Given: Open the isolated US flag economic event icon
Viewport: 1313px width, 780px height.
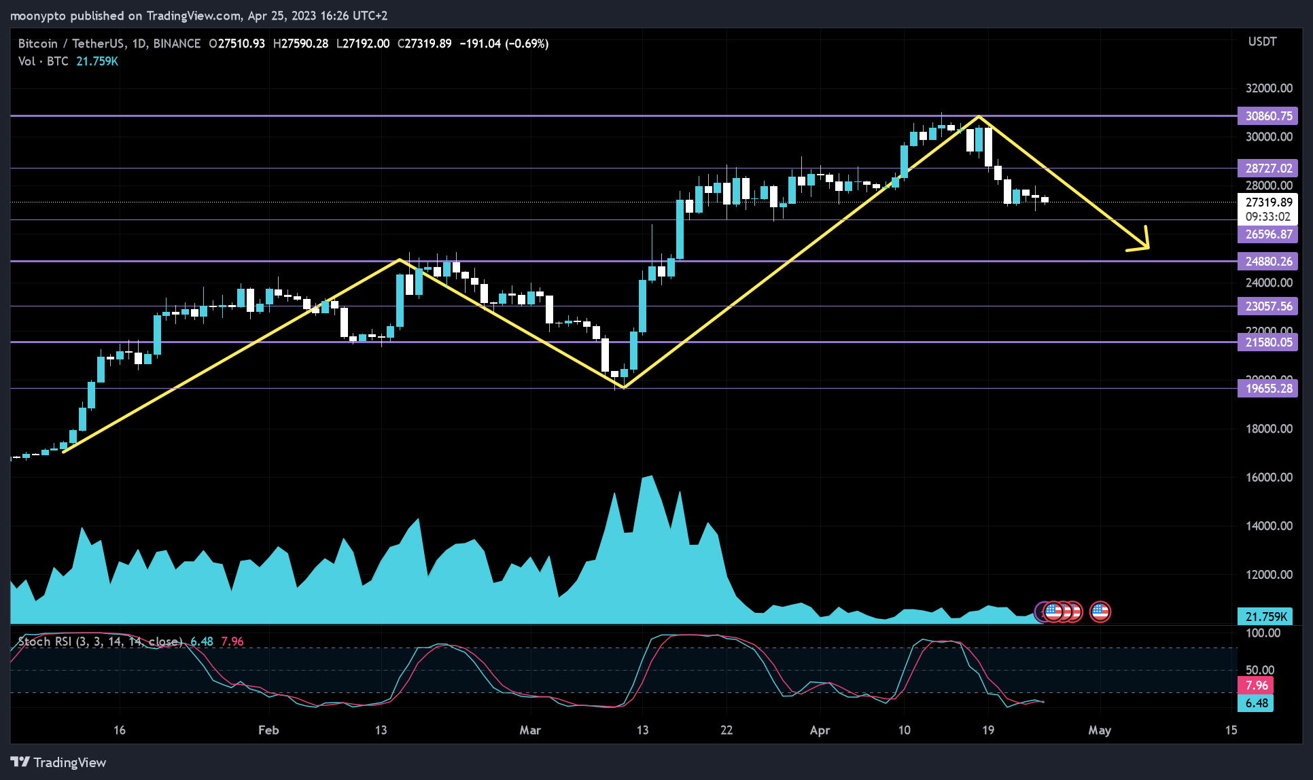Looking at the screenshot, I should point(1100,612).
